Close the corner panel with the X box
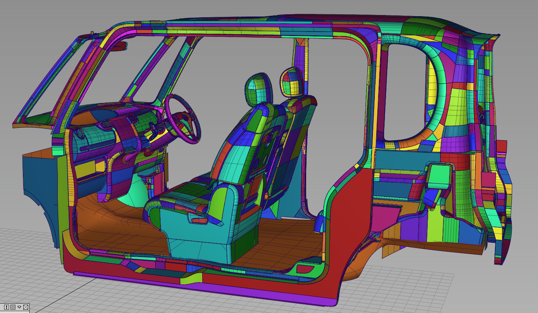The image size is (538, 313). point(26,307)
